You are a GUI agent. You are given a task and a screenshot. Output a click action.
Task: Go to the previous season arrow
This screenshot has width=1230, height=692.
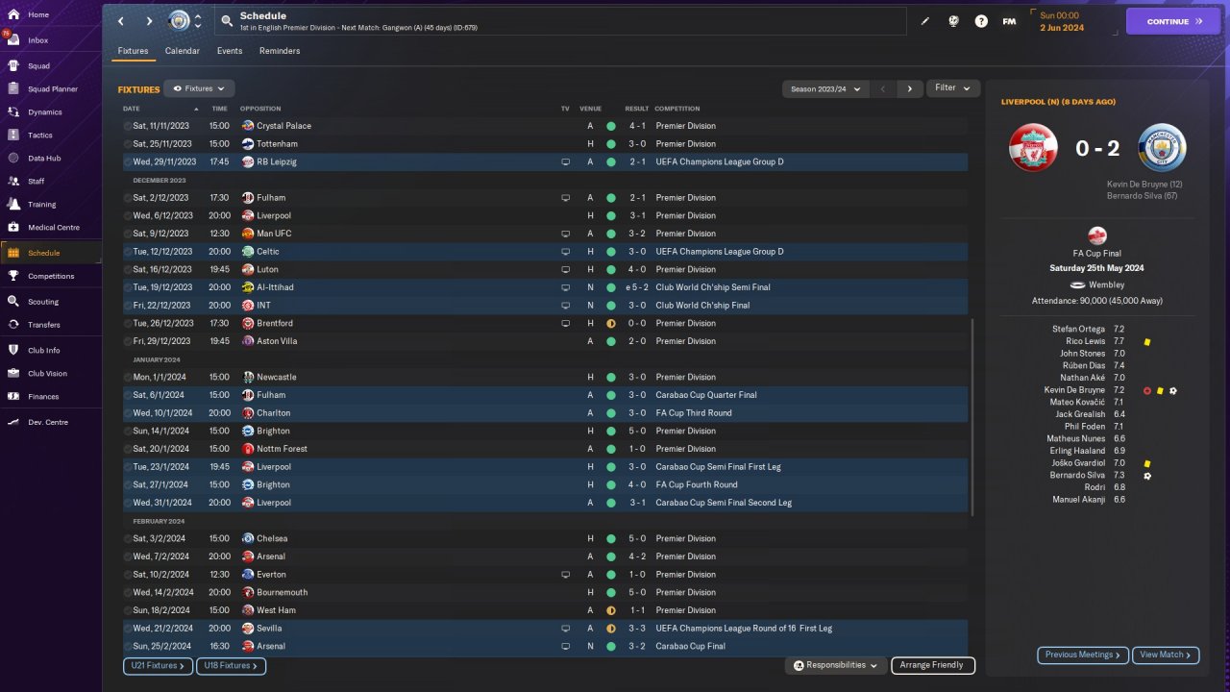(x=883, y=88)
